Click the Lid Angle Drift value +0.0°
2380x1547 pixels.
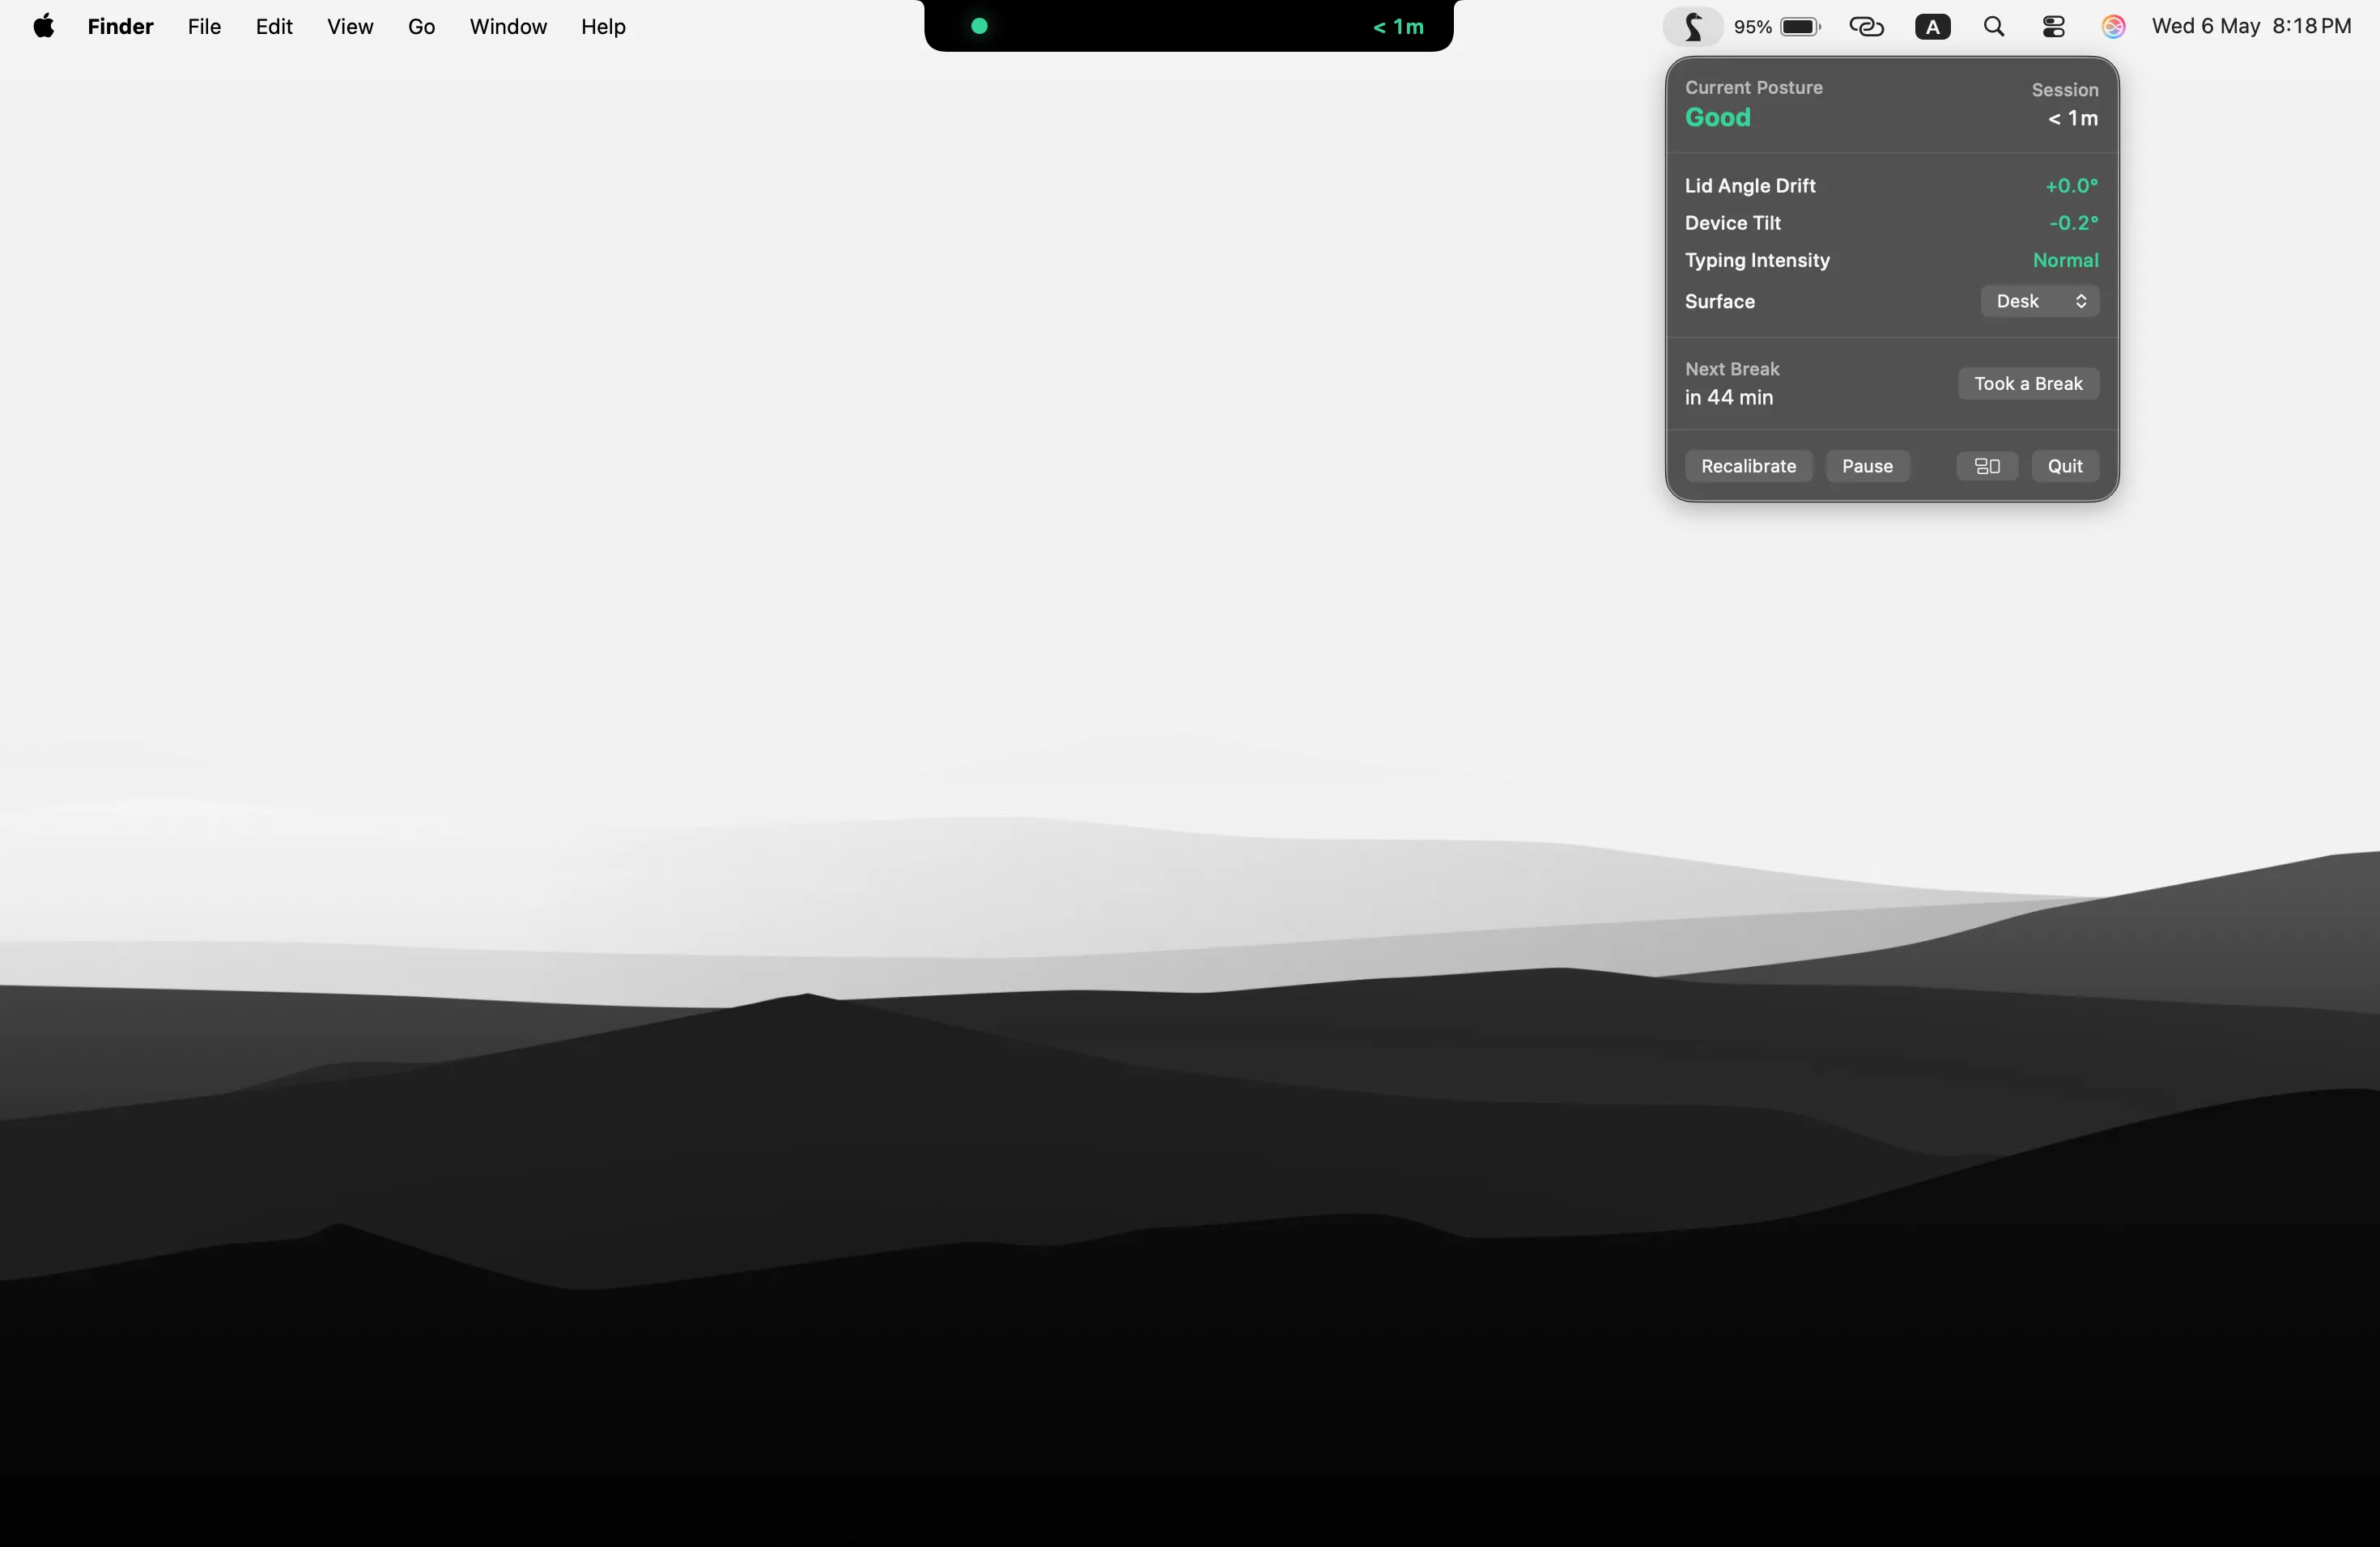2071,186
